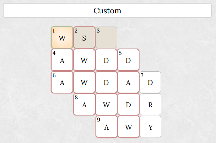Click the W cell right of cell 4
The image size is (216, 143).
[84, 60]
